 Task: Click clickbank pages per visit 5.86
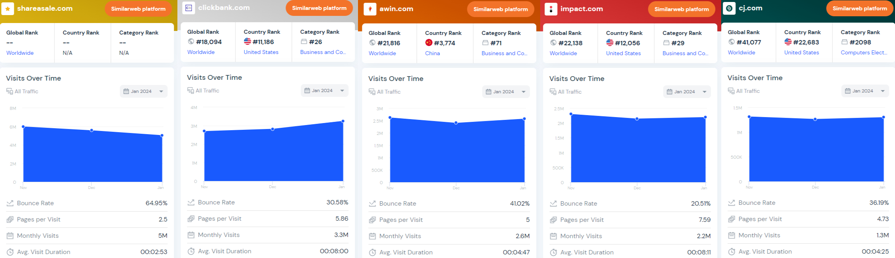coord(342,219)
